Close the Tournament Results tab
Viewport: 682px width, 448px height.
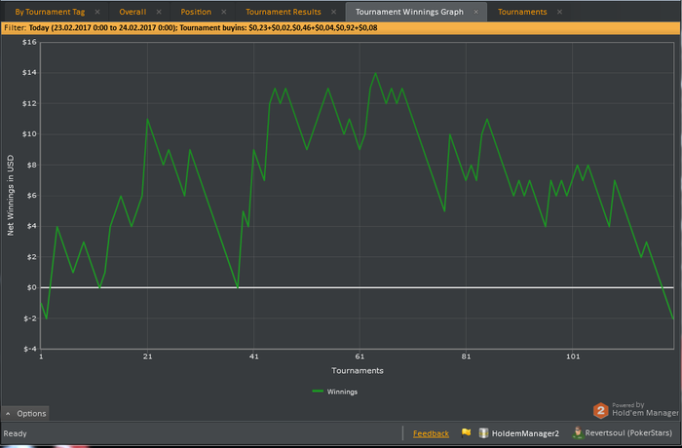pyautogui.click(x=333, y=12)
